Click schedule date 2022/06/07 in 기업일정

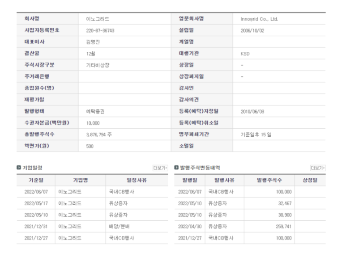pos(36,192)
